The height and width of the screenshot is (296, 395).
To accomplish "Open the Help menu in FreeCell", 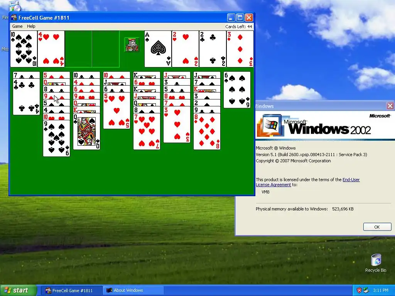I will click(31, 26).
